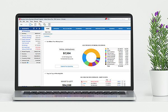Click action circle at end of My Paycheck row
Viewport: 168px width, 112px height.
122,85
